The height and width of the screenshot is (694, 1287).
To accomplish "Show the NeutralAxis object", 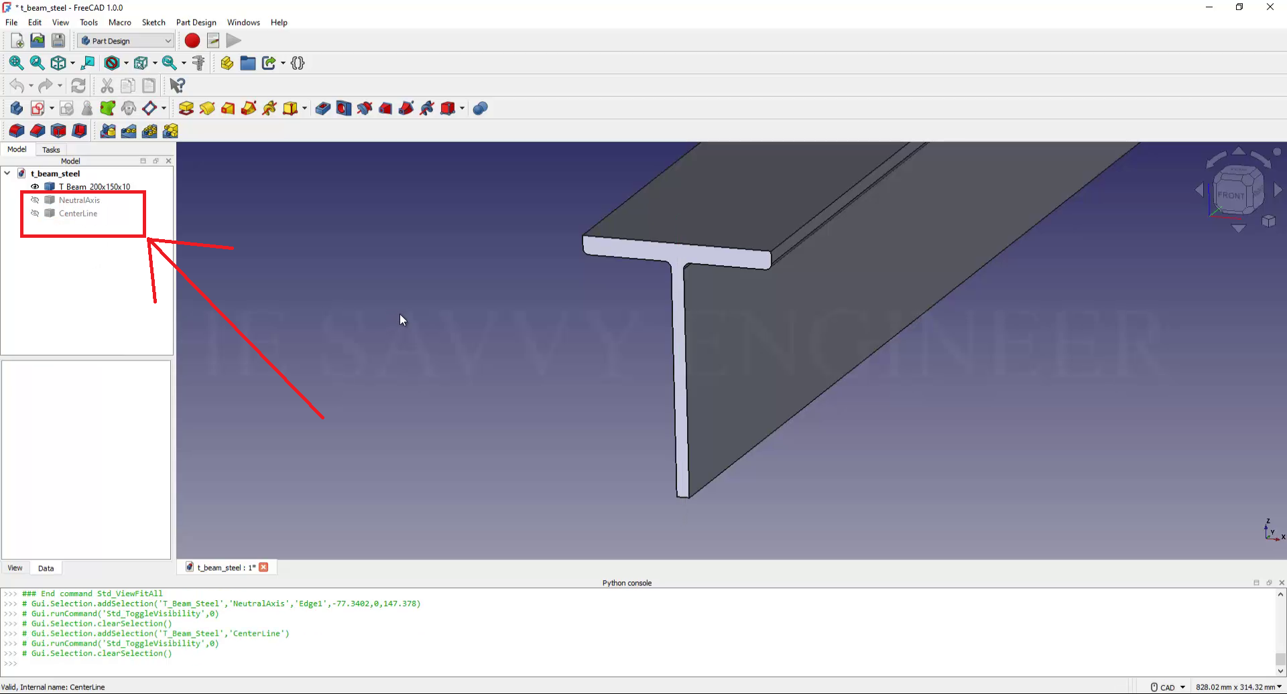I will [x=35, y=200].
